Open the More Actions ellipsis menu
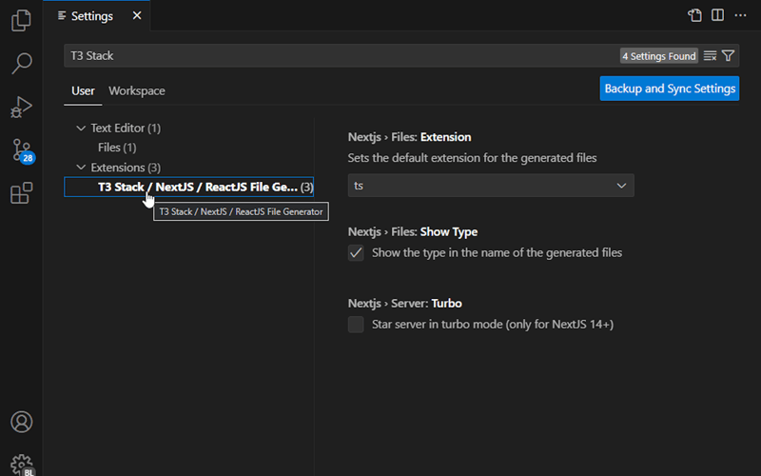The width and height of the screenshot is (761, 476). coord(740,15)
